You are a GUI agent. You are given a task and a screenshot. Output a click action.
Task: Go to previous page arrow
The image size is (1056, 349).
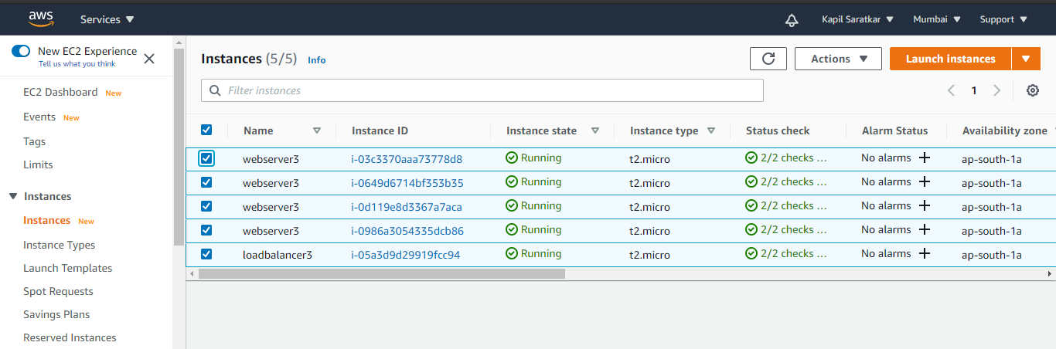tap(951, 90)
